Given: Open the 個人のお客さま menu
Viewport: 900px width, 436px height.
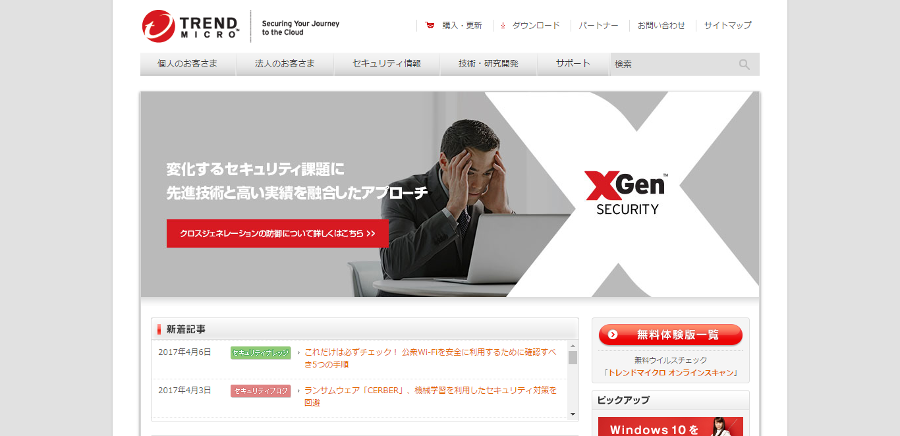Looking at the screenshot, I should (188, 64).
